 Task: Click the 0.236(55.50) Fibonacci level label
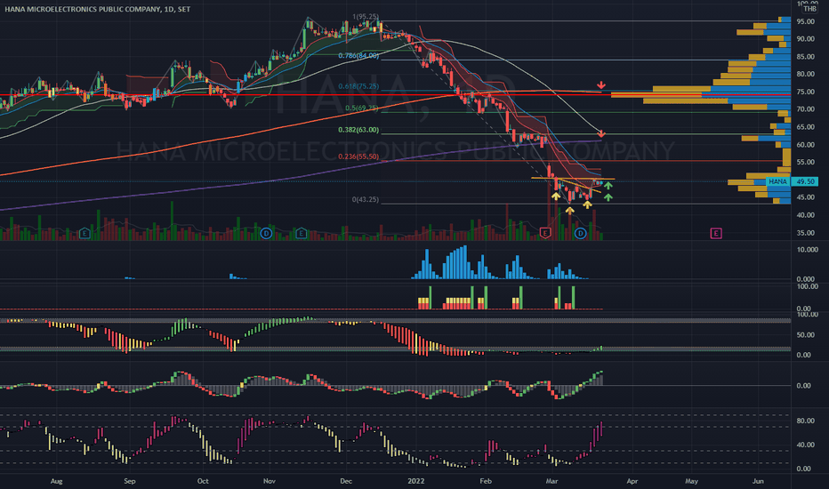click(358, 156)
